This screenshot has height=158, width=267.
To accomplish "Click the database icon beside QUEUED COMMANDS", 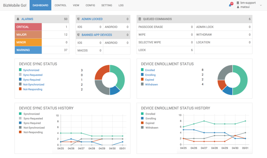I will pyautogui.click(x=140, y=19).
